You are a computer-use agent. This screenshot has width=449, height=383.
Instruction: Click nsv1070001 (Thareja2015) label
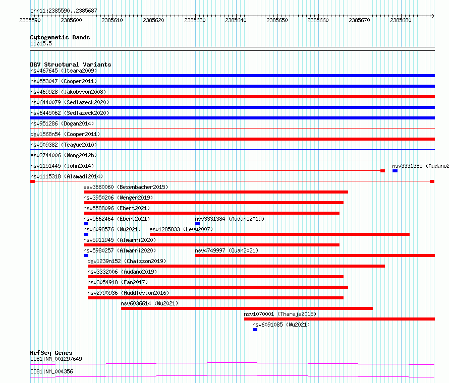280,314
